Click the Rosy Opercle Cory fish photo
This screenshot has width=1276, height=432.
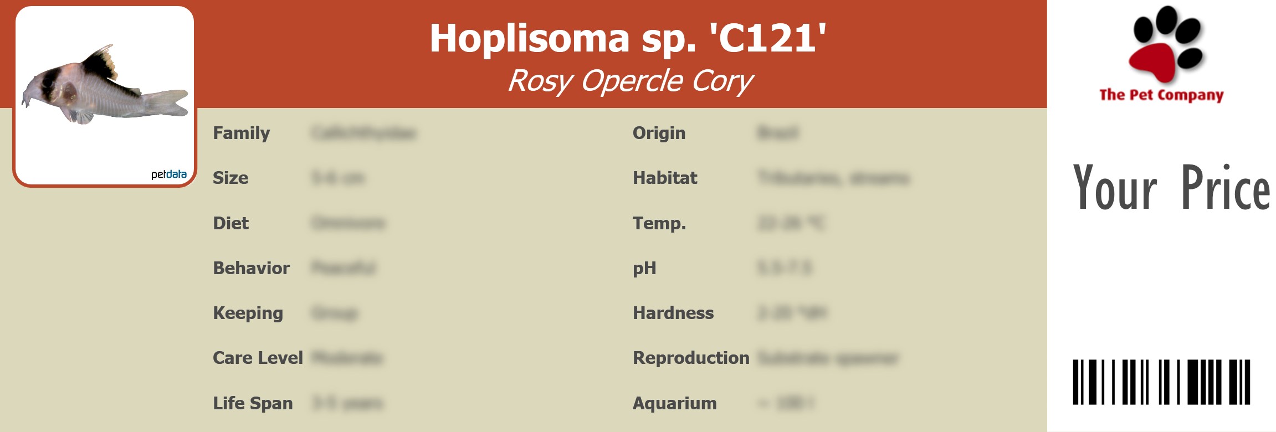pyautogui.click(x=105, y=86)
